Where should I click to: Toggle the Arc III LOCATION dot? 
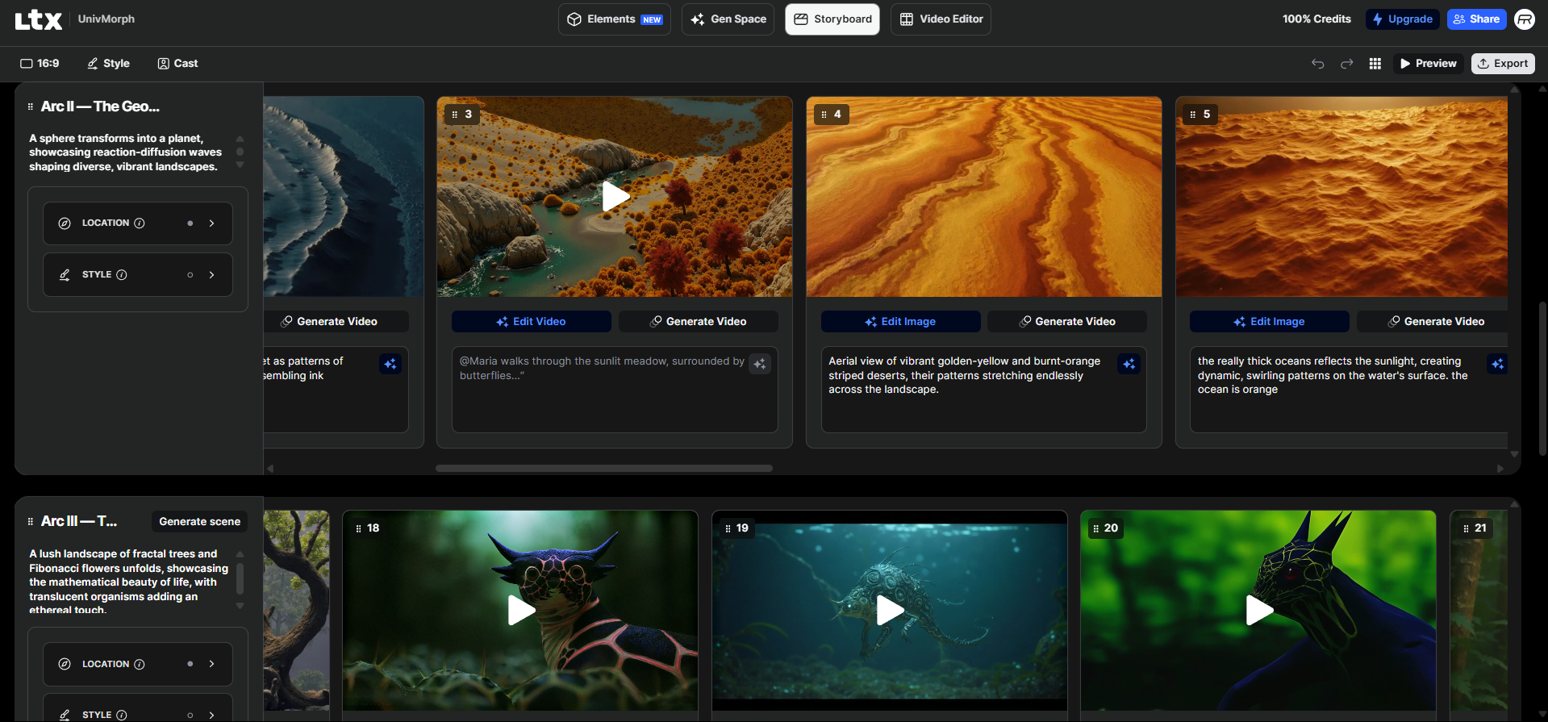190,664
